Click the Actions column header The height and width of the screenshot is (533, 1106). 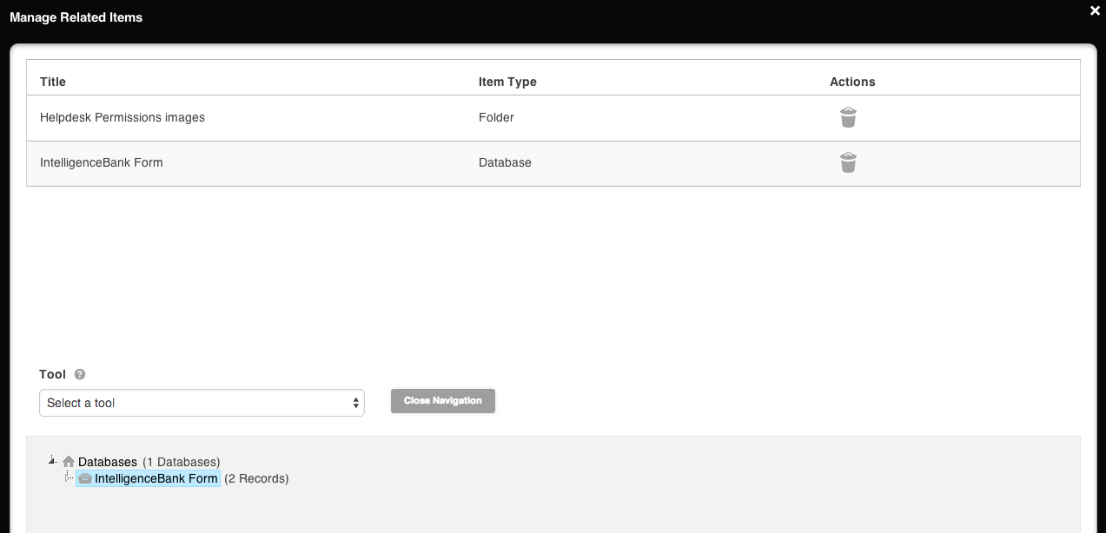(x=852, y=82)
